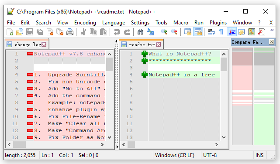
Task: Click the green plus marker on readme line 4
Action: coord(144,75)
